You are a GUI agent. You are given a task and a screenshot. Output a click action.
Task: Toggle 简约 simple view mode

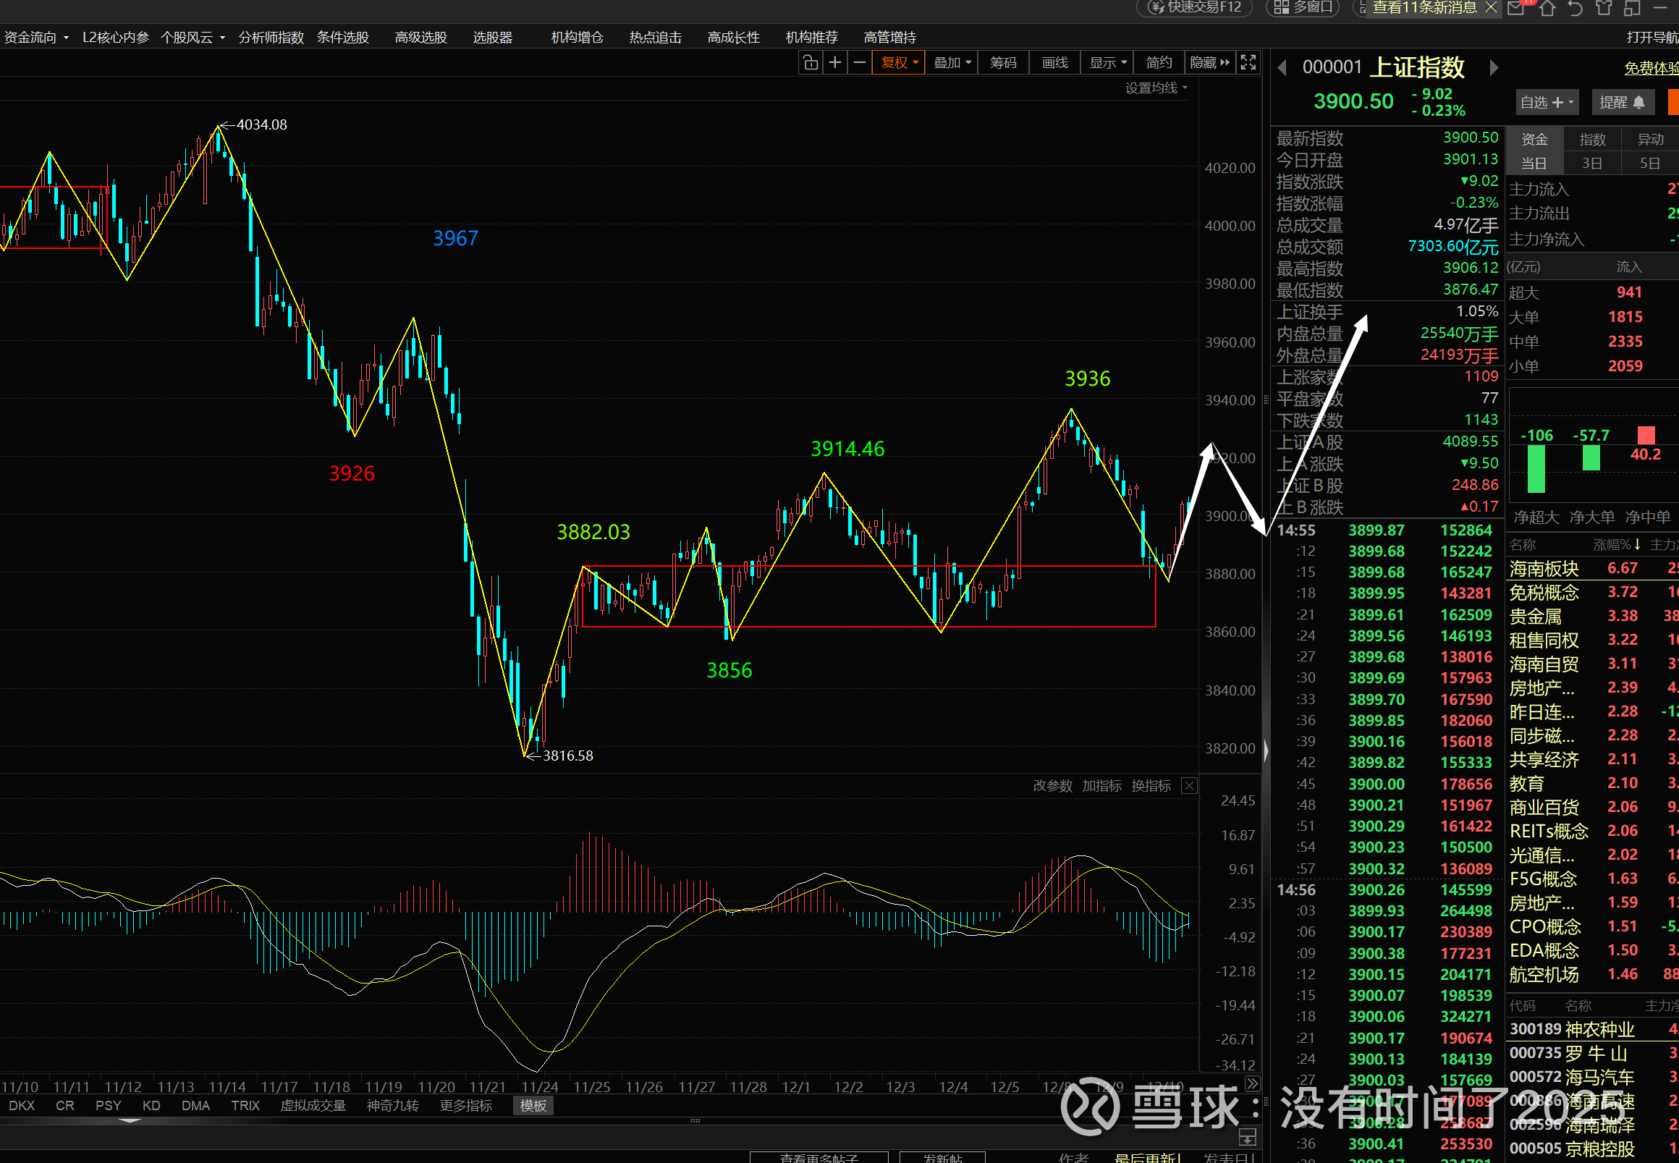1159,64
